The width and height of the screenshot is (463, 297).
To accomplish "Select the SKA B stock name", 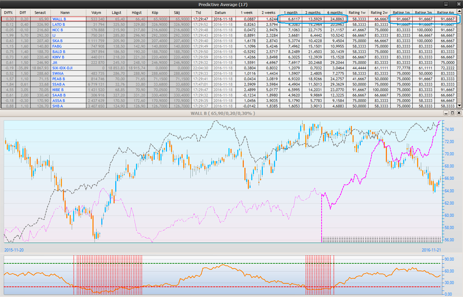I will 57,41.
